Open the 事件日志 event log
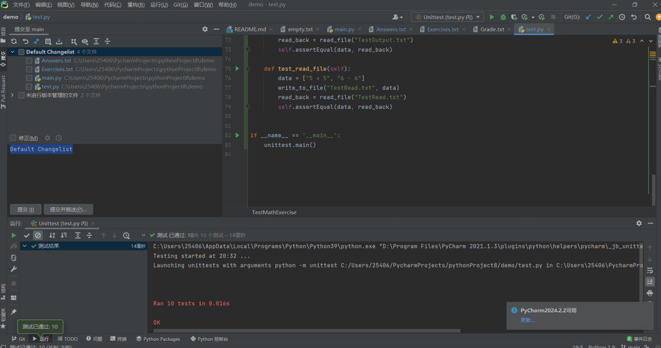Viewport: 661px width, 348px height. [x=639, y=339]
